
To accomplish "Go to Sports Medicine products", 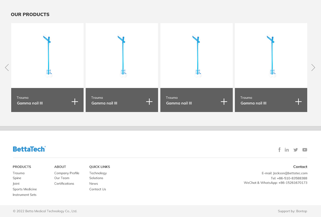I will 25,189.
